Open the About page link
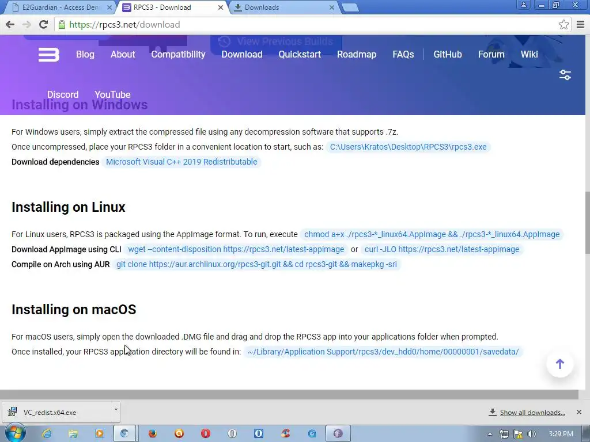Image resolution: width=590 pixels, height=442 pixels. click(123, 55)
